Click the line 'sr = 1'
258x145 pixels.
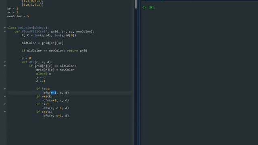[x=12, y=8]
